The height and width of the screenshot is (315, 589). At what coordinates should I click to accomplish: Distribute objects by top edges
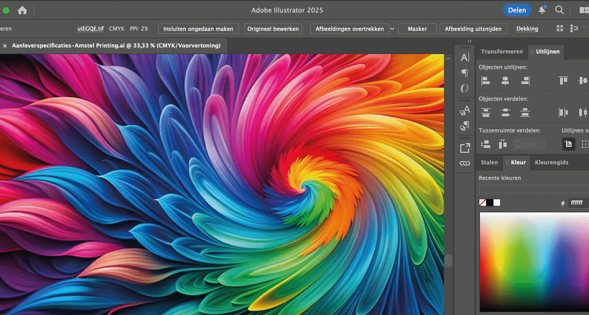[x=486, y=112]
